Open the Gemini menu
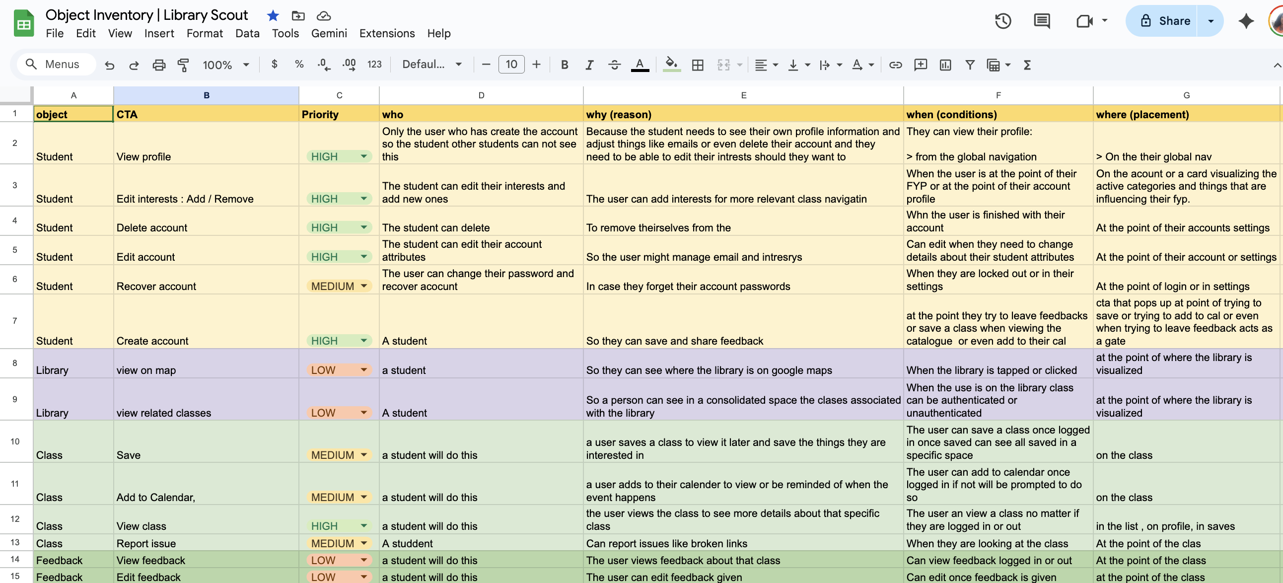Image resolution: width=1283 pixels, height=583 pixels. 329,33
